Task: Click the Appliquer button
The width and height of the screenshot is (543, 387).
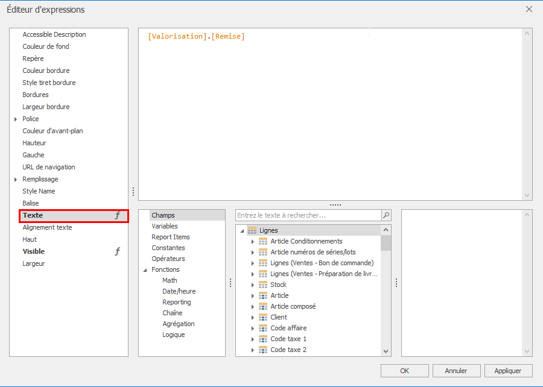Action: (x=508, y=371)
